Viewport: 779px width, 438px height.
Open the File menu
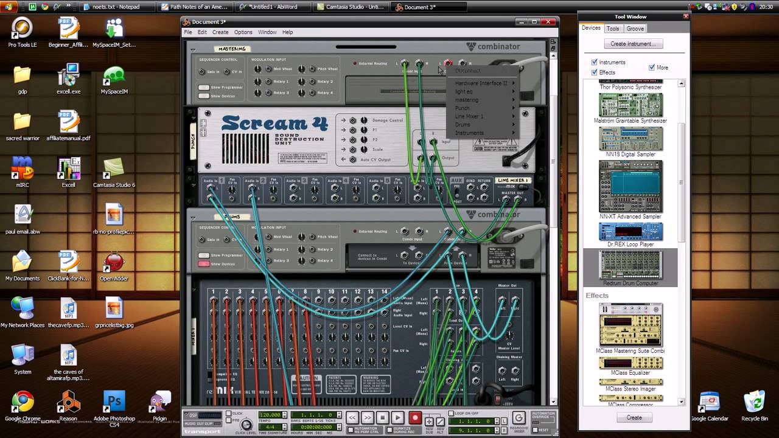tap(188, 32)
